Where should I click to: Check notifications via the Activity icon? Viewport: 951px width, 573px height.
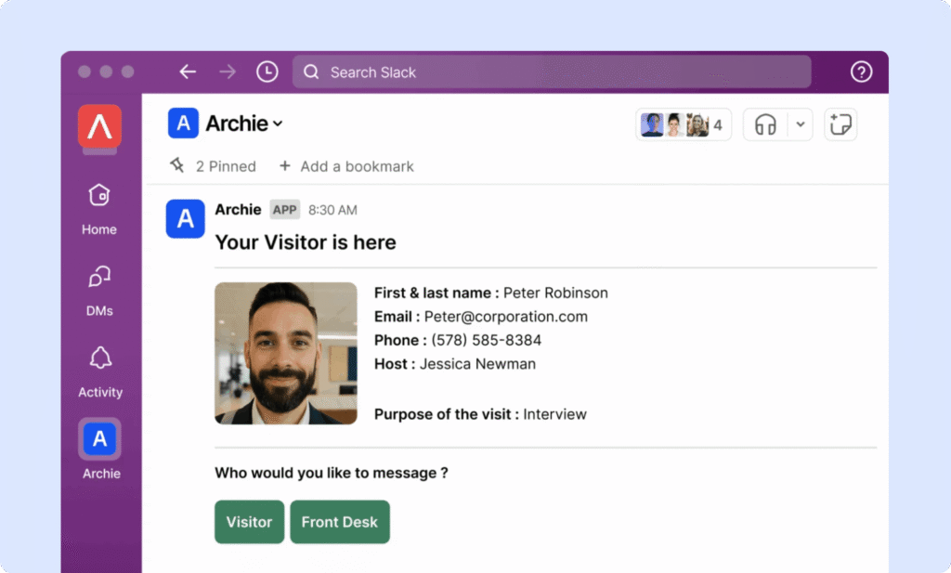point(98,366)
